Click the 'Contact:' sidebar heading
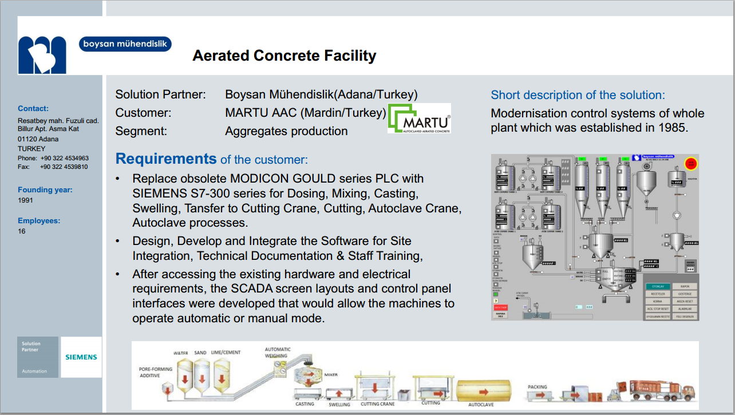The image size is (735, 415). tap(33, 108)
